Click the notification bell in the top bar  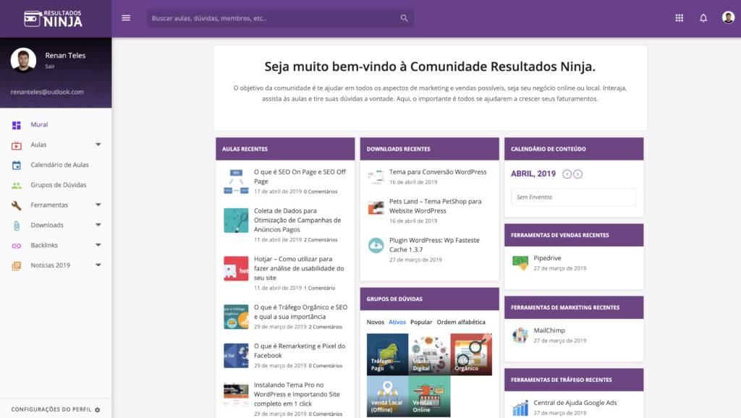coord(703,17)
